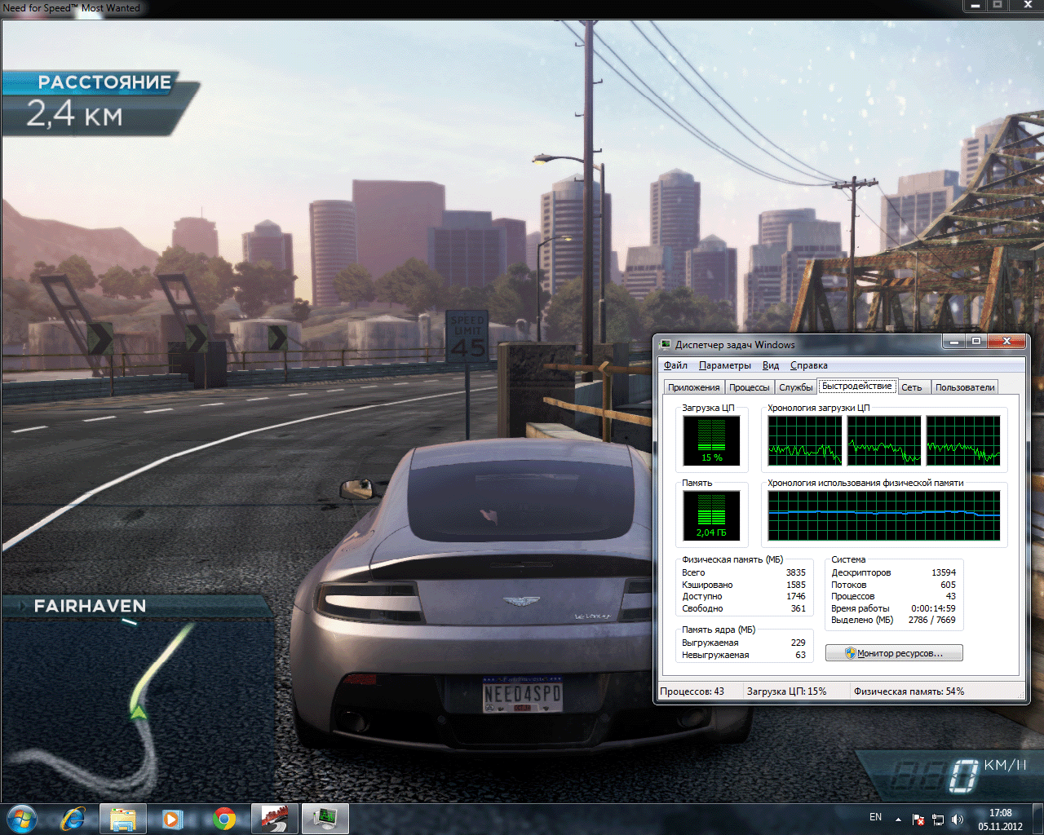Image resolution: width=1044 pixels, height=835 pixels.
Task: Click Show desktop strip at taskbar end
Action: click(x=1037, y=819)
